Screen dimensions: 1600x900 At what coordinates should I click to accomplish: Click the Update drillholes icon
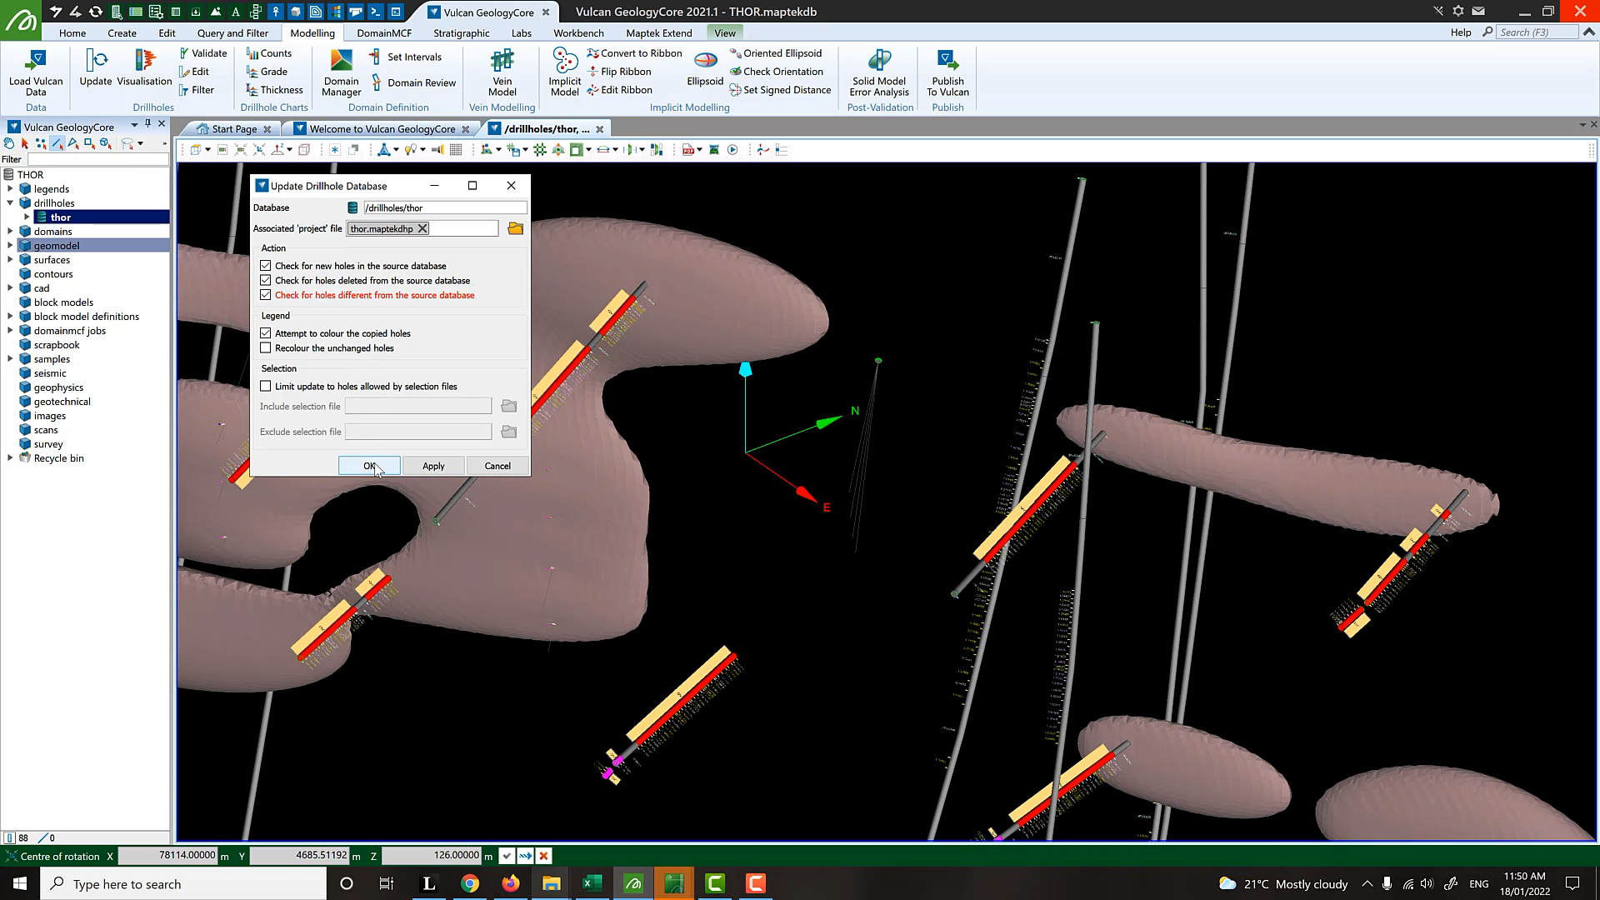point(96,67)
